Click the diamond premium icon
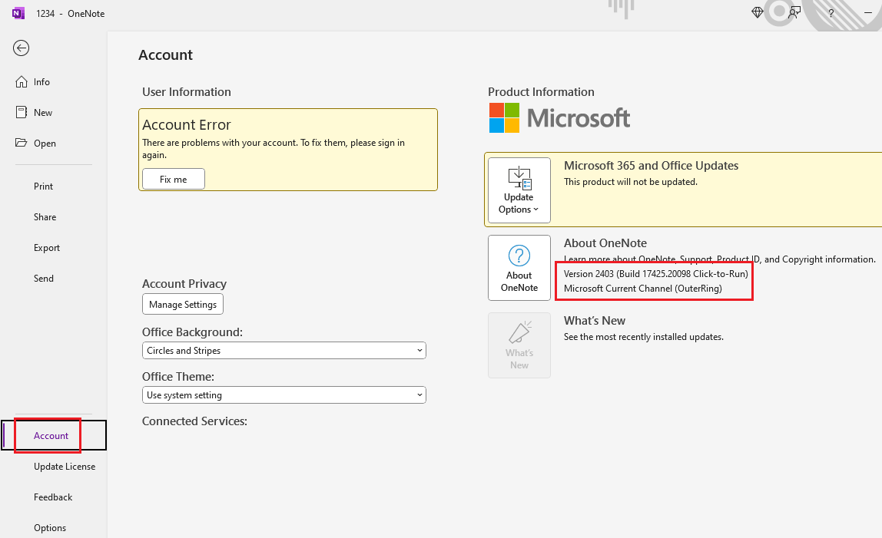882x538 pixels. click(x=757, y=12)
